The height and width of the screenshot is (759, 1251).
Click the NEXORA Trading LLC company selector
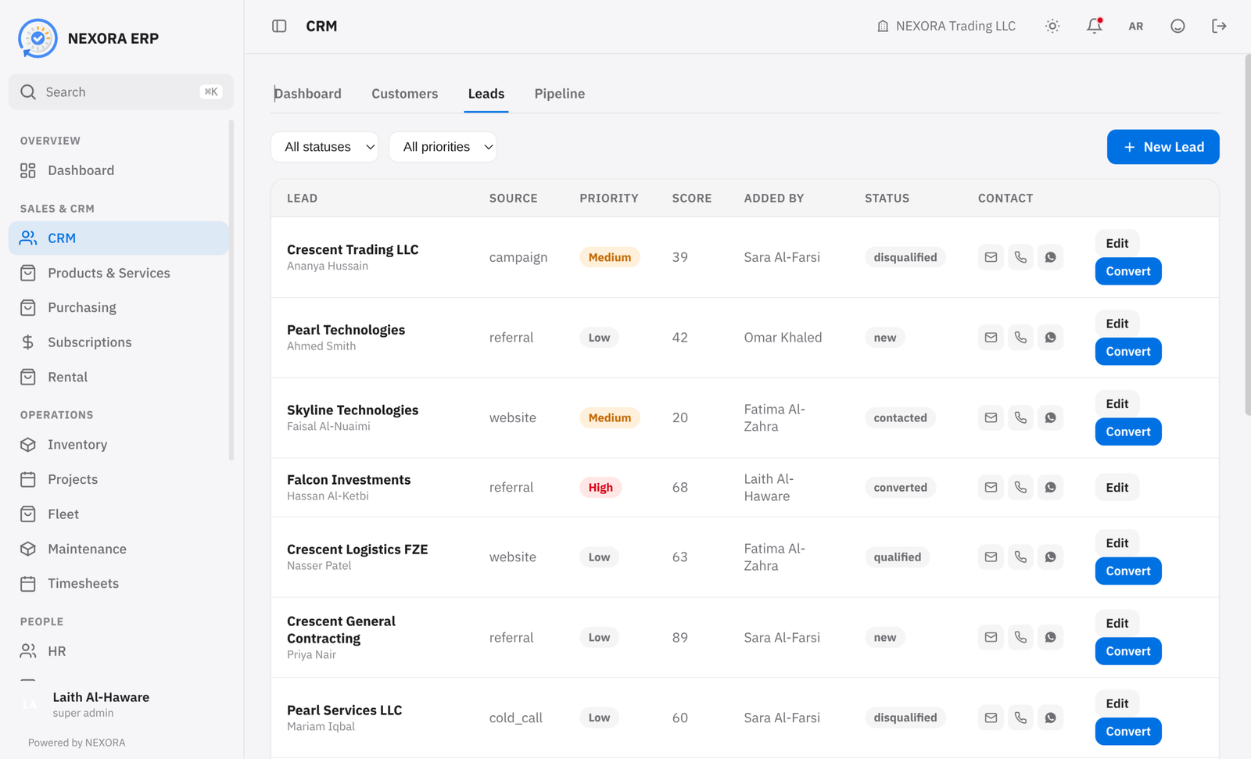[946, 26]
